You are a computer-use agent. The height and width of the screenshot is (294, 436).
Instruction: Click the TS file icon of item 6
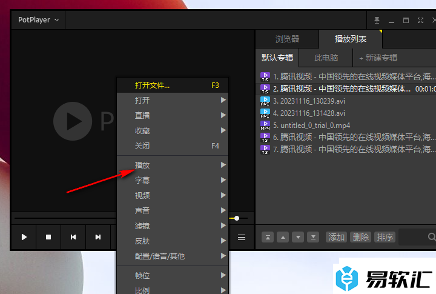coord(265,138)
